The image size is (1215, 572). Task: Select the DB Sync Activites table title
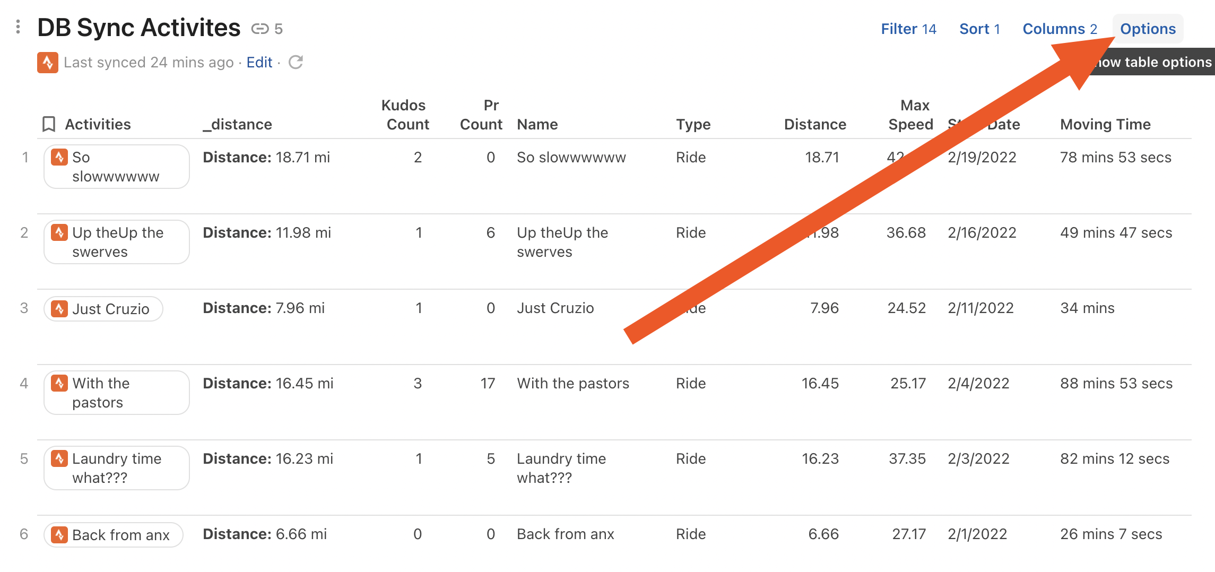point(139,28)
